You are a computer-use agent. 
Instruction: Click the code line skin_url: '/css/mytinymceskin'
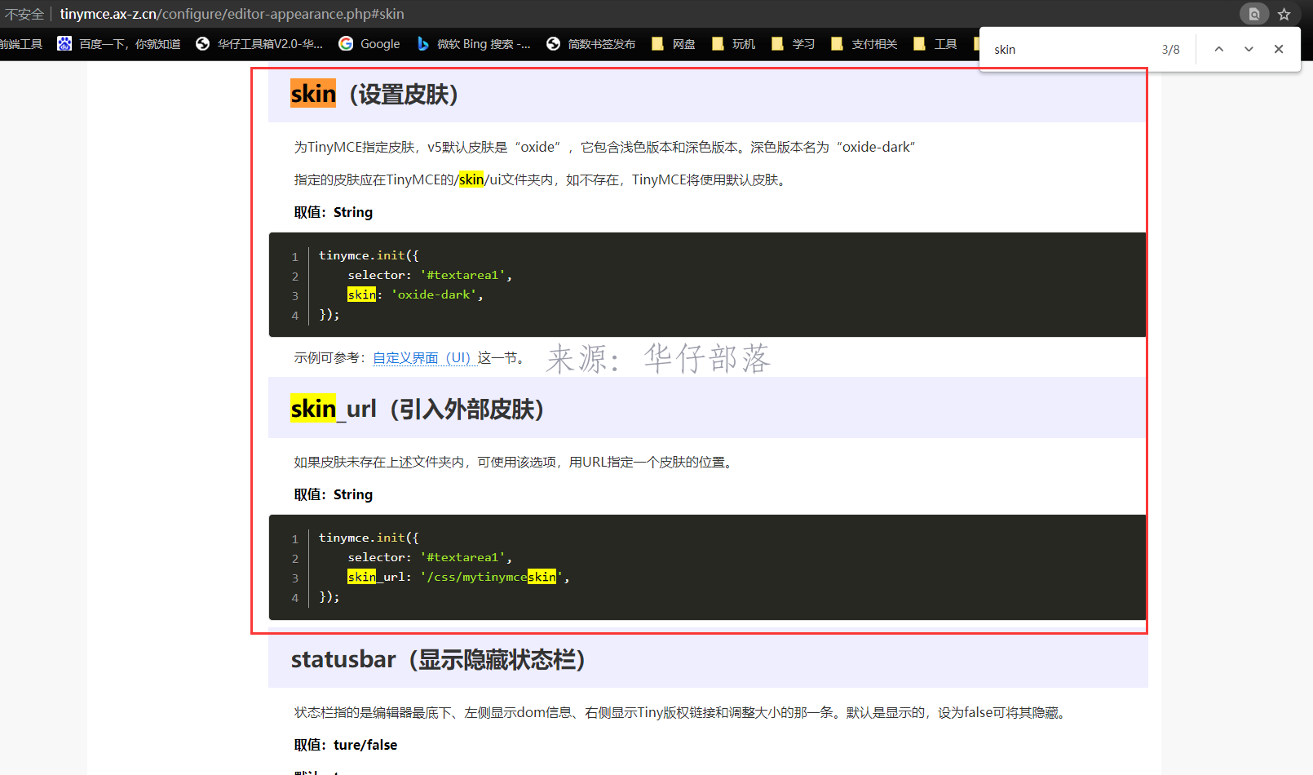click(x=458, y=577)
